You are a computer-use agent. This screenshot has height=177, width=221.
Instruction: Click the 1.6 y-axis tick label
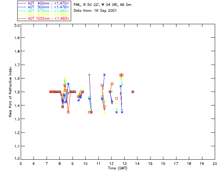(x=17, y=78)
